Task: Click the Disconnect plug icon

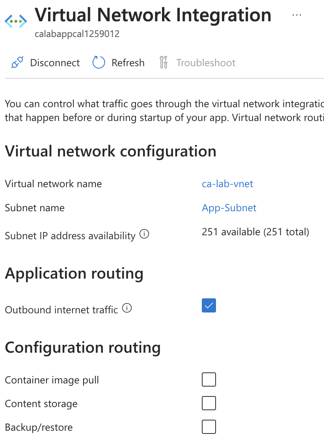Action: (17, 63)
